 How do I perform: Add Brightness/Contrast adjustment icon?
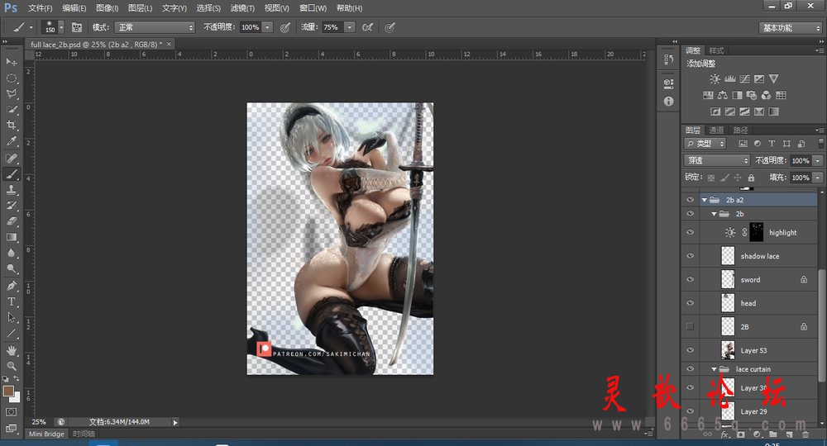(715, 79)
